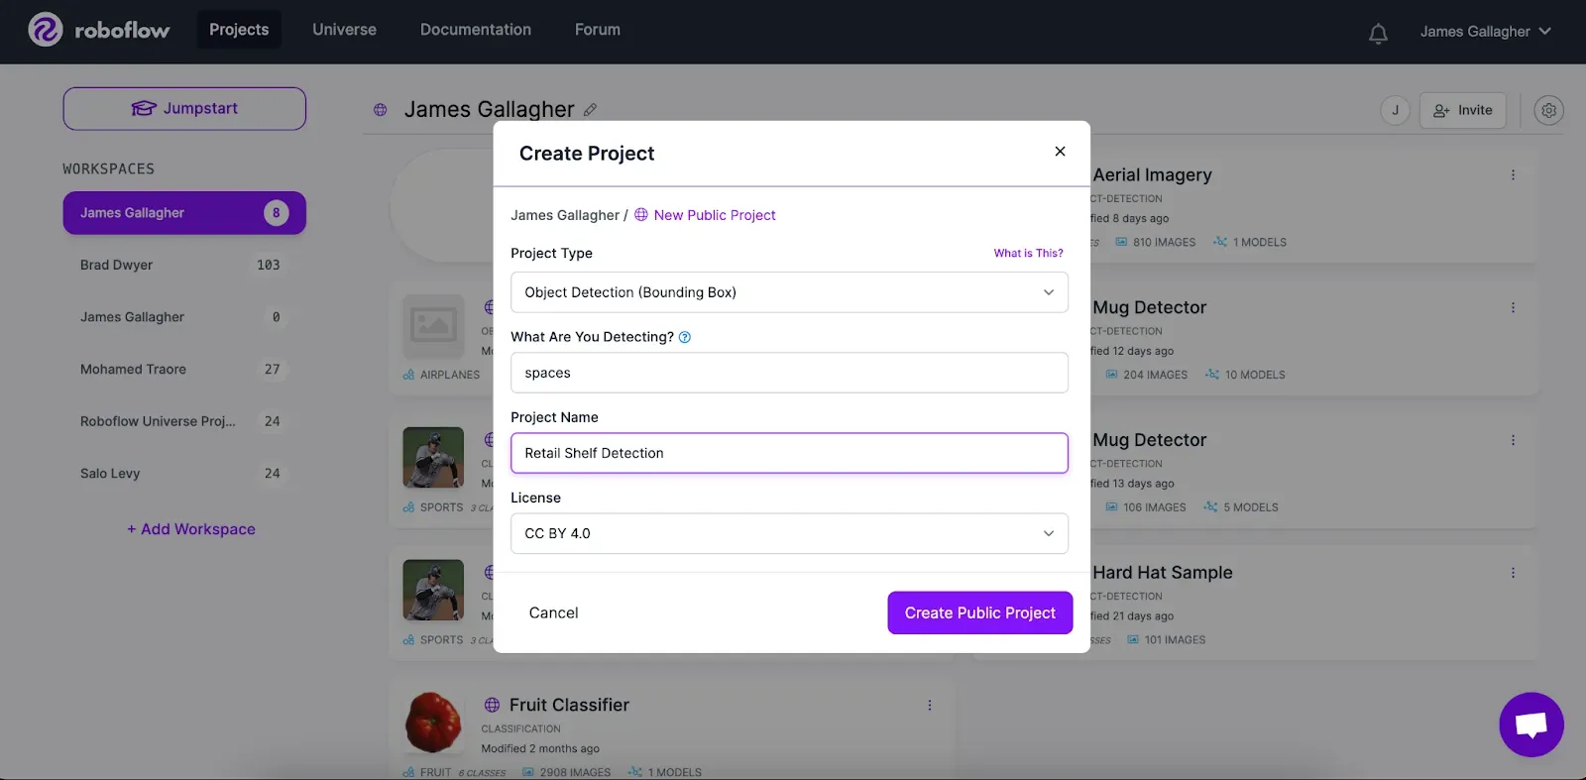The width and height of the screenshot is (1586, 780).
Task: Close the Create Project dialog
Action: 1060,152
